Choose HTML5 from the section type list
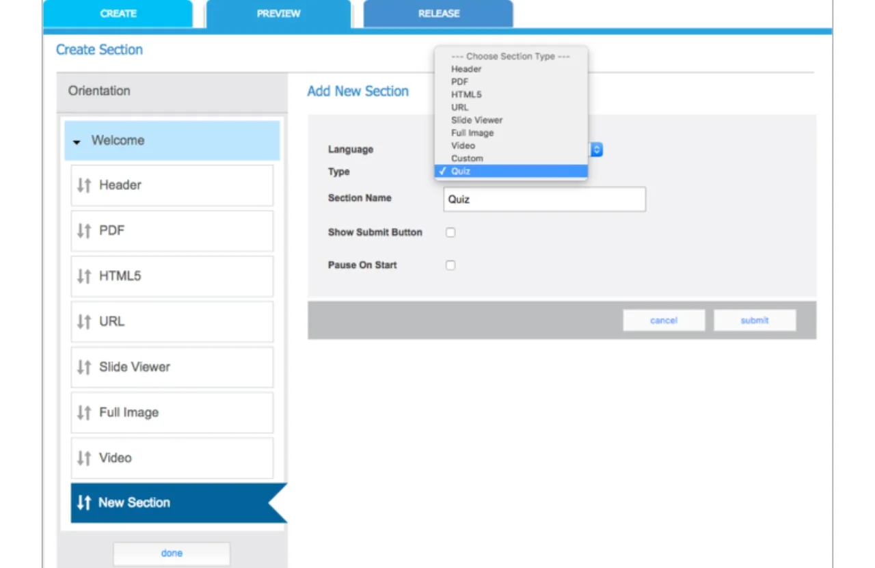Screen dimensions: 875x568 coord(511,94)
